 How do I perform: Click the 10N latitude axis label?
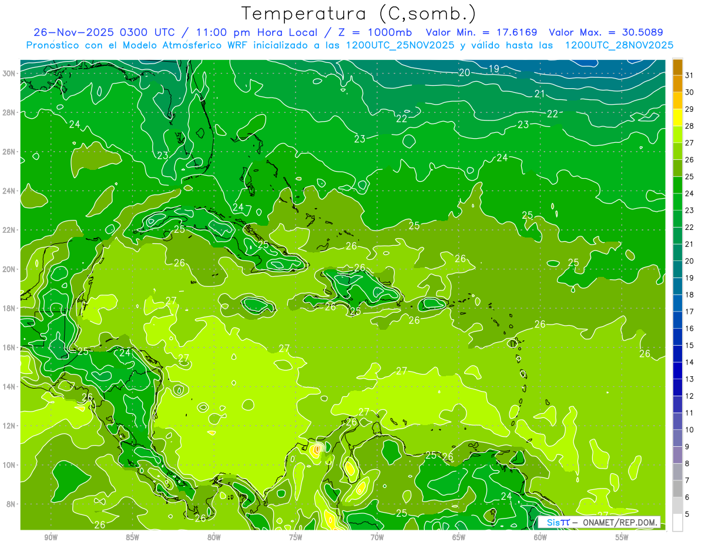9,465
